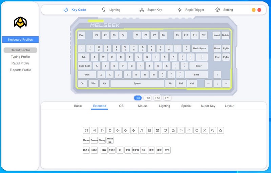Assign the Previous Track media key
The width and height of the screenshot is (271, 173).
click(x=94, y=131)
